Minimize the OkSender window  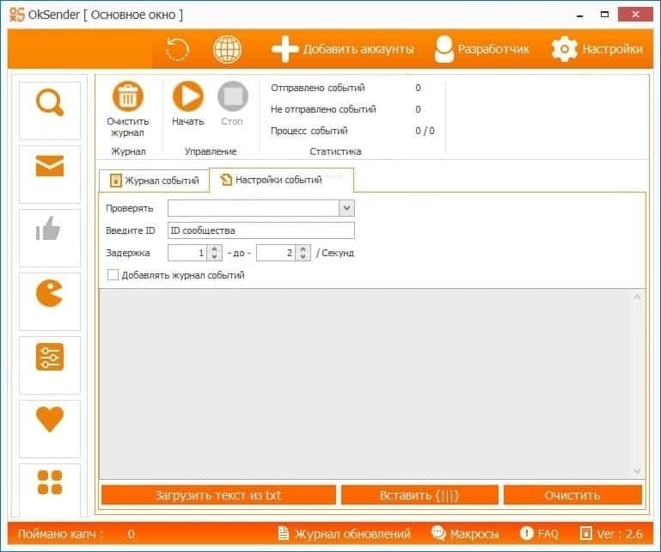pyautogui.click(x=580, y=15)
